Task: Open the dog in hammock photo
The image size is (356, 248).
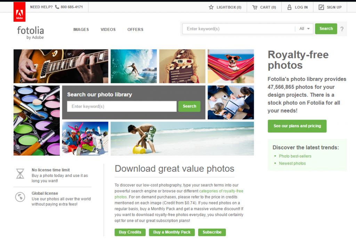Action: tap(231, 66)
